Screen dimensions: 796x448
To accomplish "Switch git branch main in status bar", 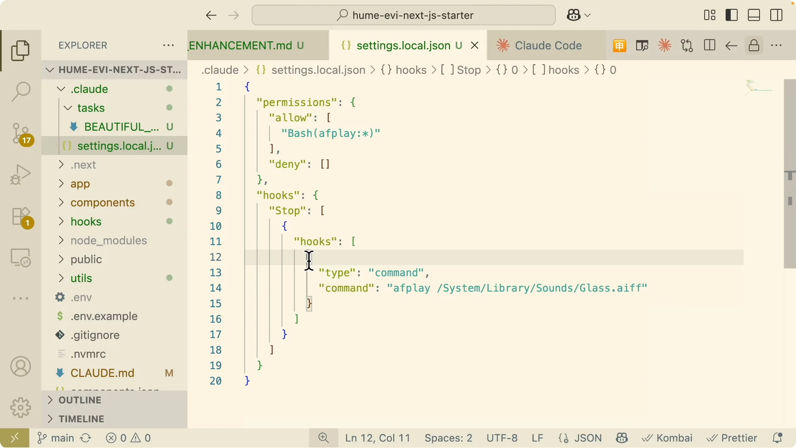I will [x=56, y=438].
